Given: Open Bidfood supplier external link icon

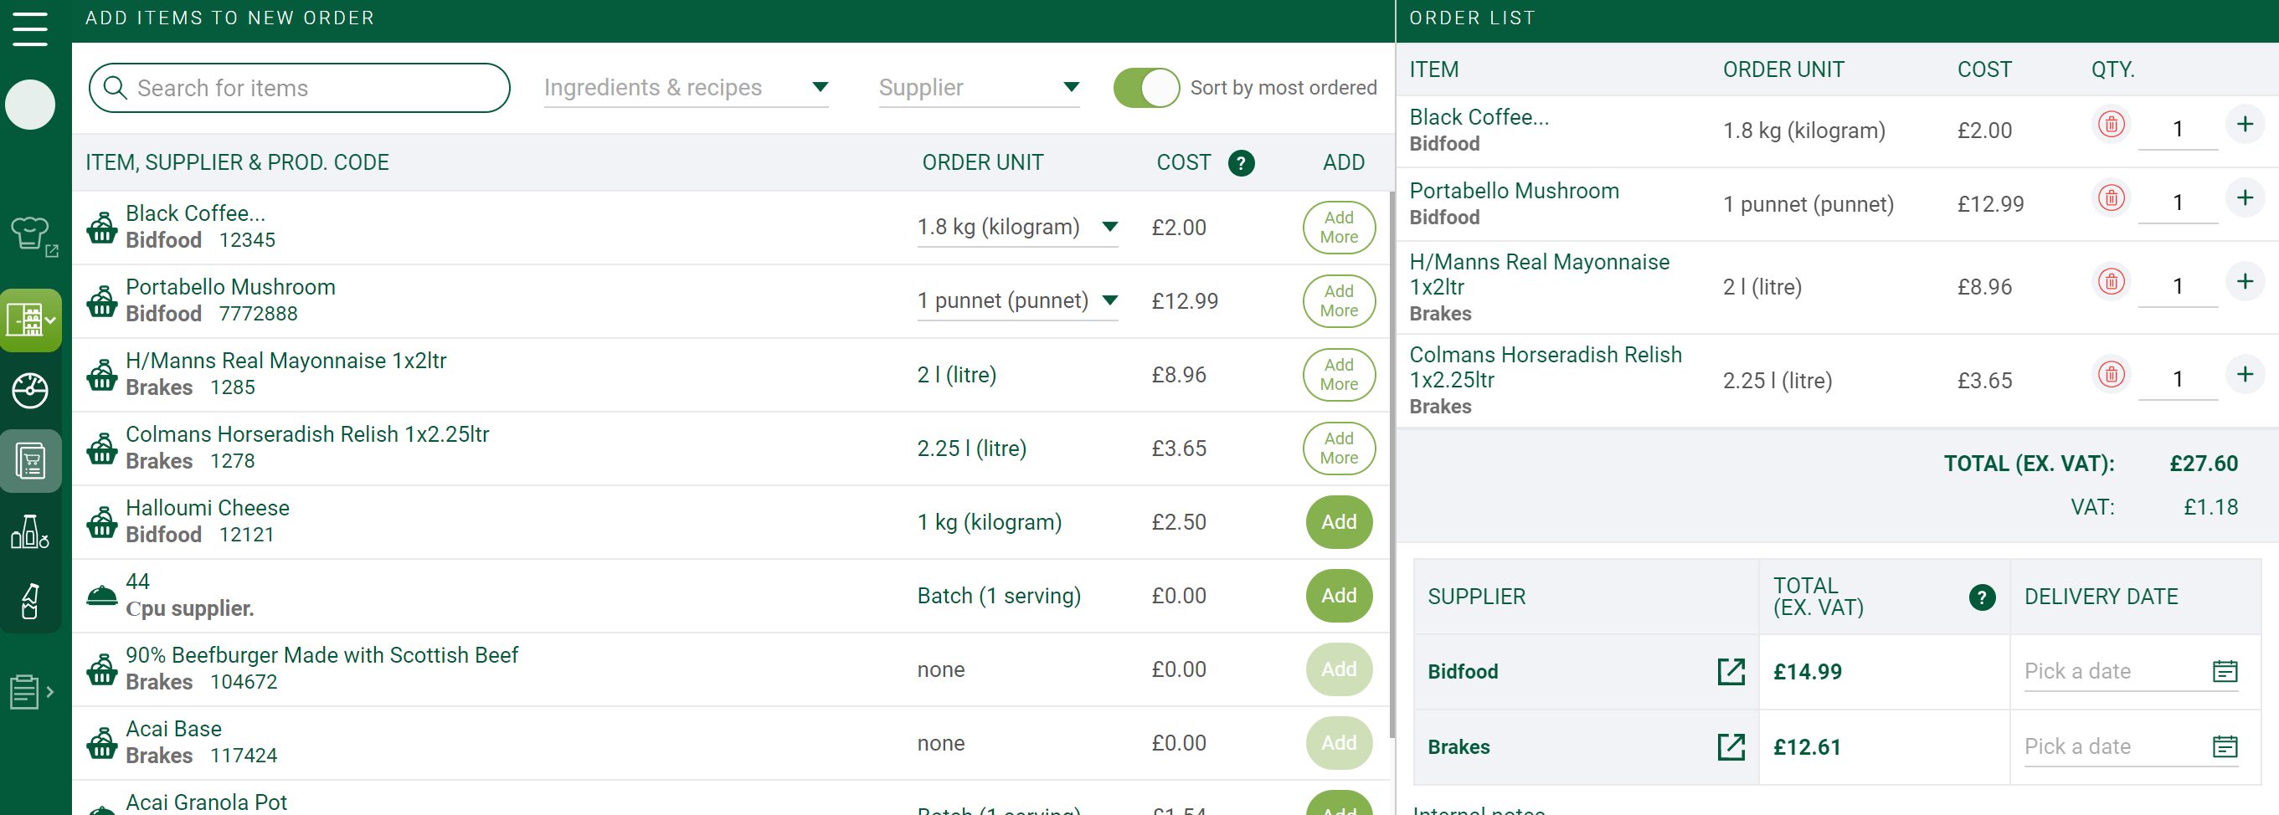Looking at the screenshot, I should pos(1731,672).
